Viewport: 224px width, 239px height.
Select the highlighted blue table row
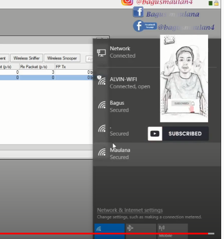[47, 77]
